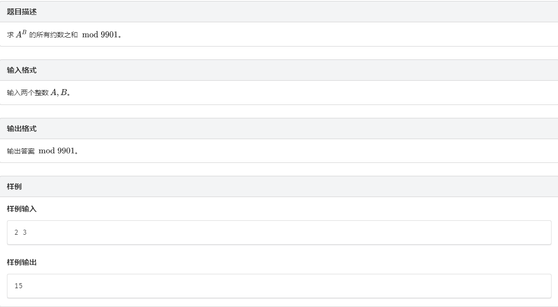The width and height of the screenshot is (558, 307).
Task: Click the 输出答案 text
Action: coord(21,151)
